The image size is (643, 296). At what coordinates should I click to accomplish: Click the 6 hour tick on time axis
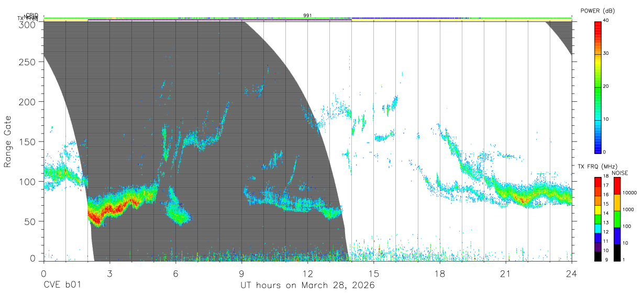(x=175, y=274)
